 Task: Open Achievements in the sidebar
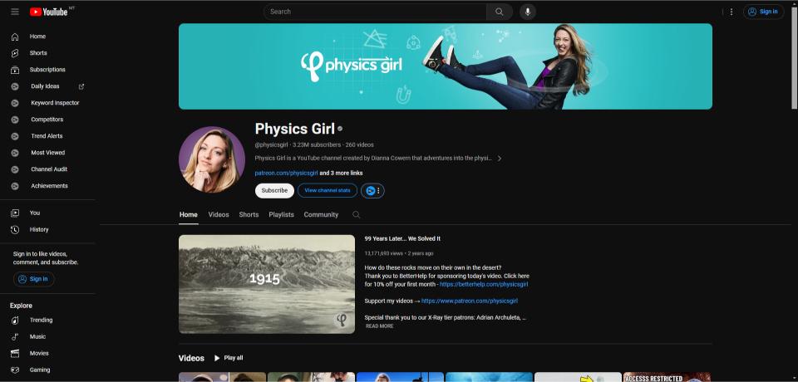[x=48, y=186]
